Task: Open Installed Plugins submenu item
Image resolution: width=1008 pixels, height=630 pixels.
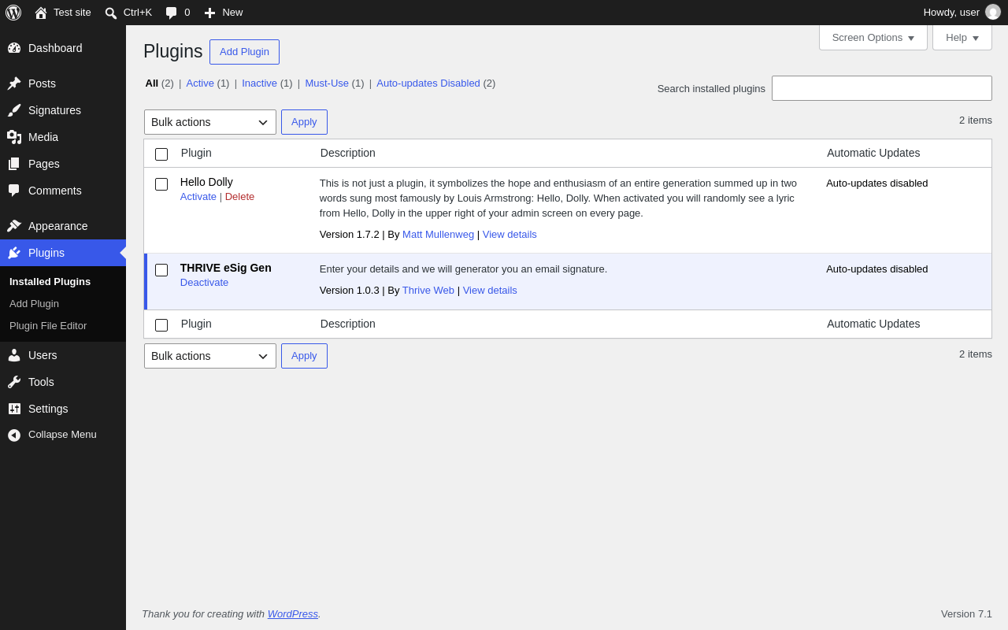Action: click(50, 282)
